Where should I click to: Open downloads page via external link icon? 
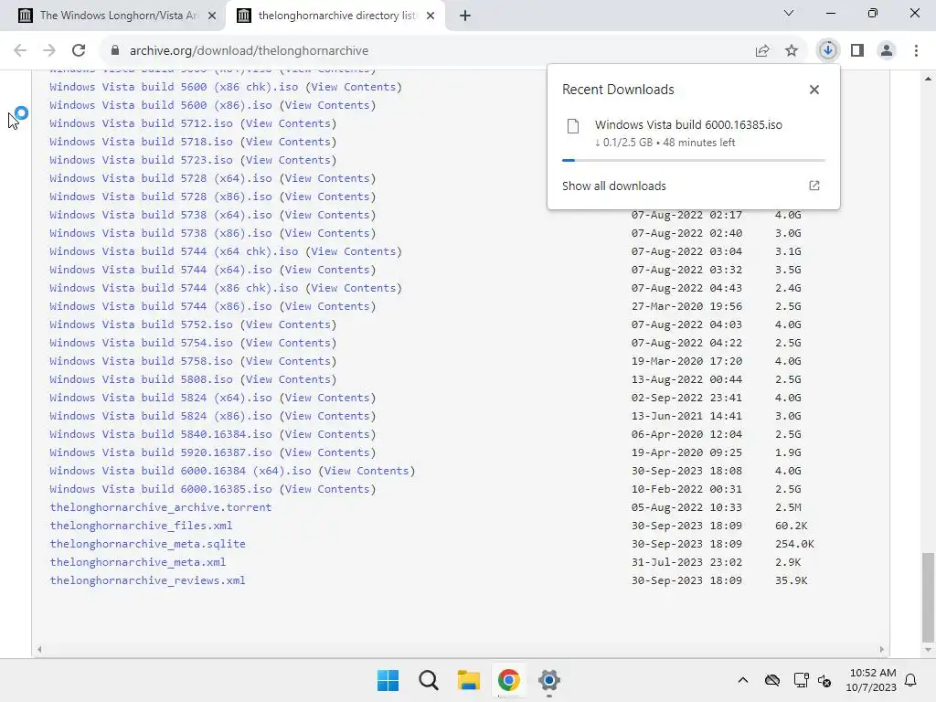(814, 186)
